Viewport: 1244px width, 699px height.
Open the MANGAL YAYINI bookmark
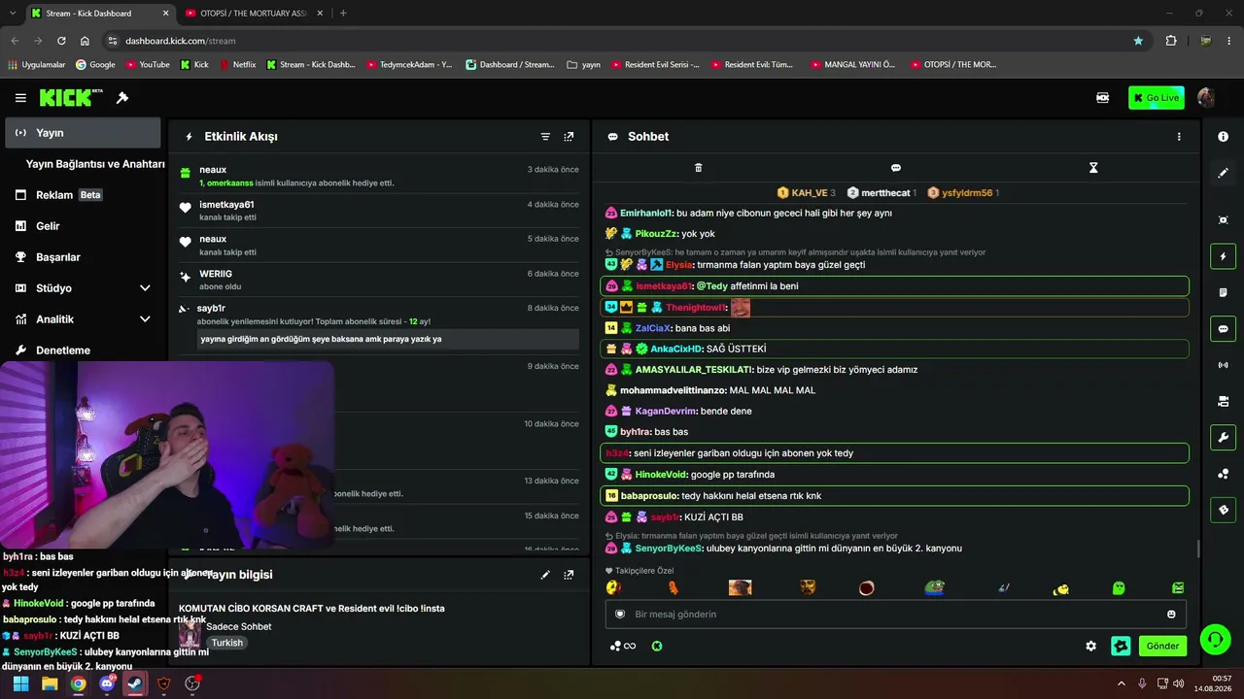tap(851, 65)
